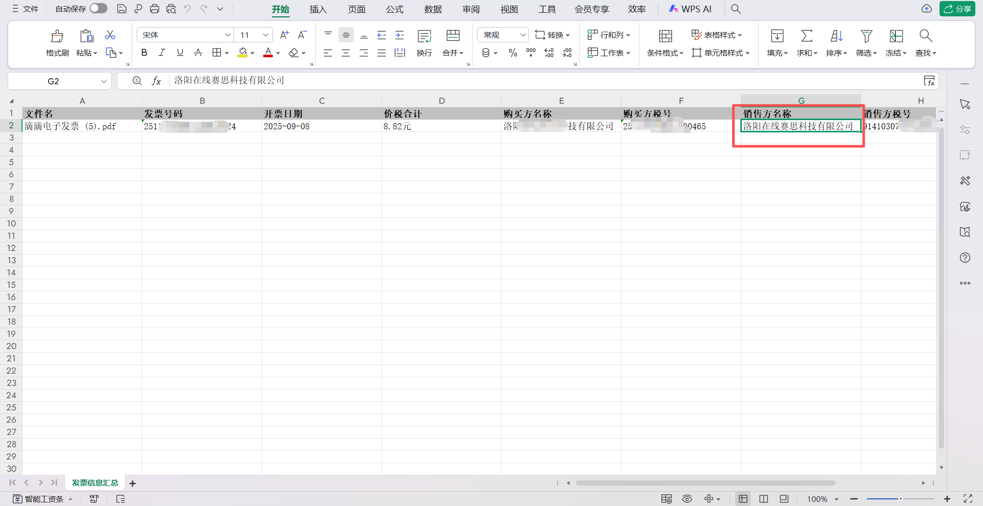Toggle Italic formatting
The height and width of the screenshot is (506, 983).
coord(162,53)
